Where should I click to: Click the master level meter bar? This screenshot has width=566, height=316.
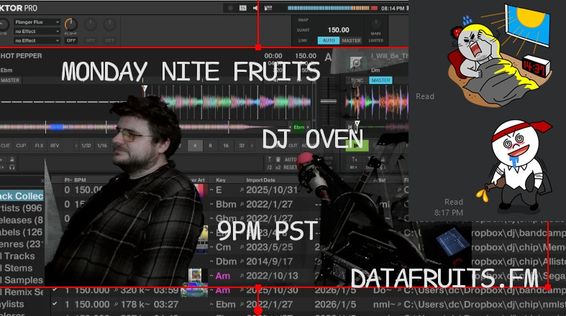[x=332, y=8]
